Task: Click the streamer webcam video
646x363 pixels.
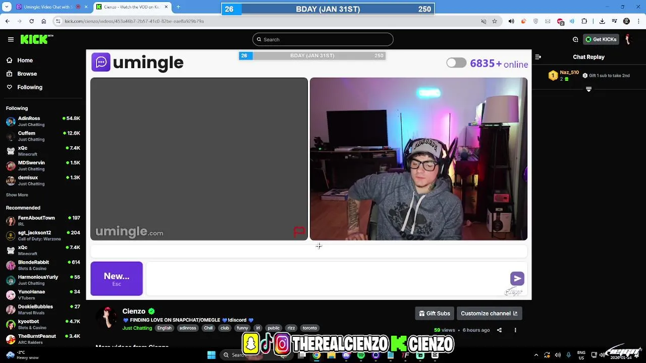Action: pos(418,159)
